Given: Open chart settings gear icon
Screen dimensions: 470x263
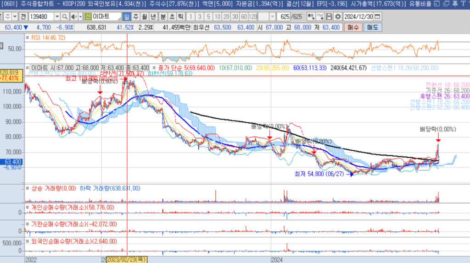Looking at the screenshot, I should 337,17.
